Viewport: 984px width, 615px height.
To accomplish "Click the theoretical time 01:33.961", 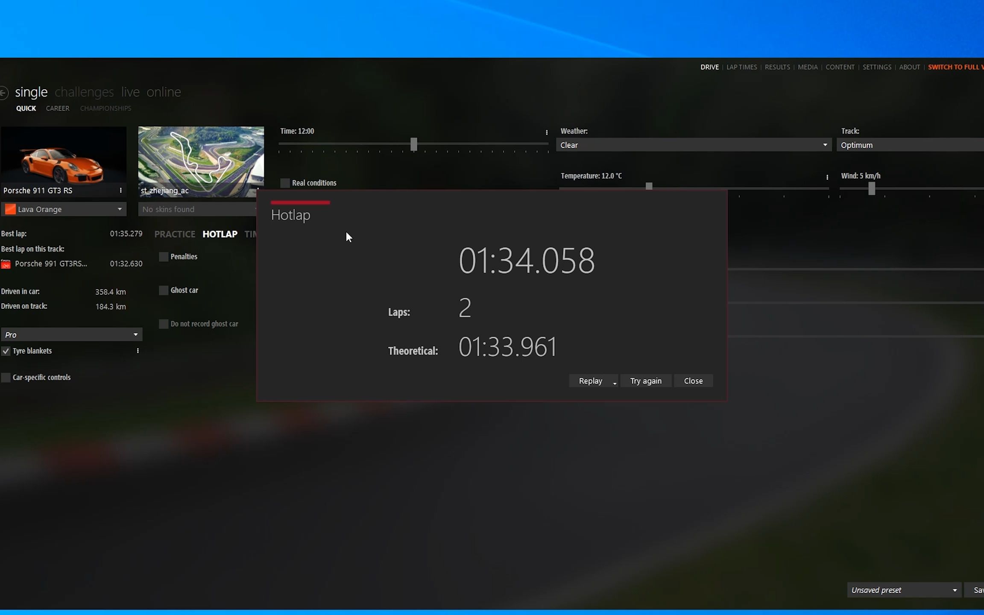I will (x=508, y=347).
